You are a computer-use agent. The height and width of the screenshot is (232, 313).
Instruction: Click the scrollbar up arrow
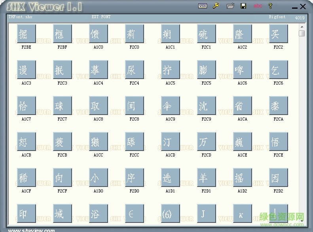point(302,26)
